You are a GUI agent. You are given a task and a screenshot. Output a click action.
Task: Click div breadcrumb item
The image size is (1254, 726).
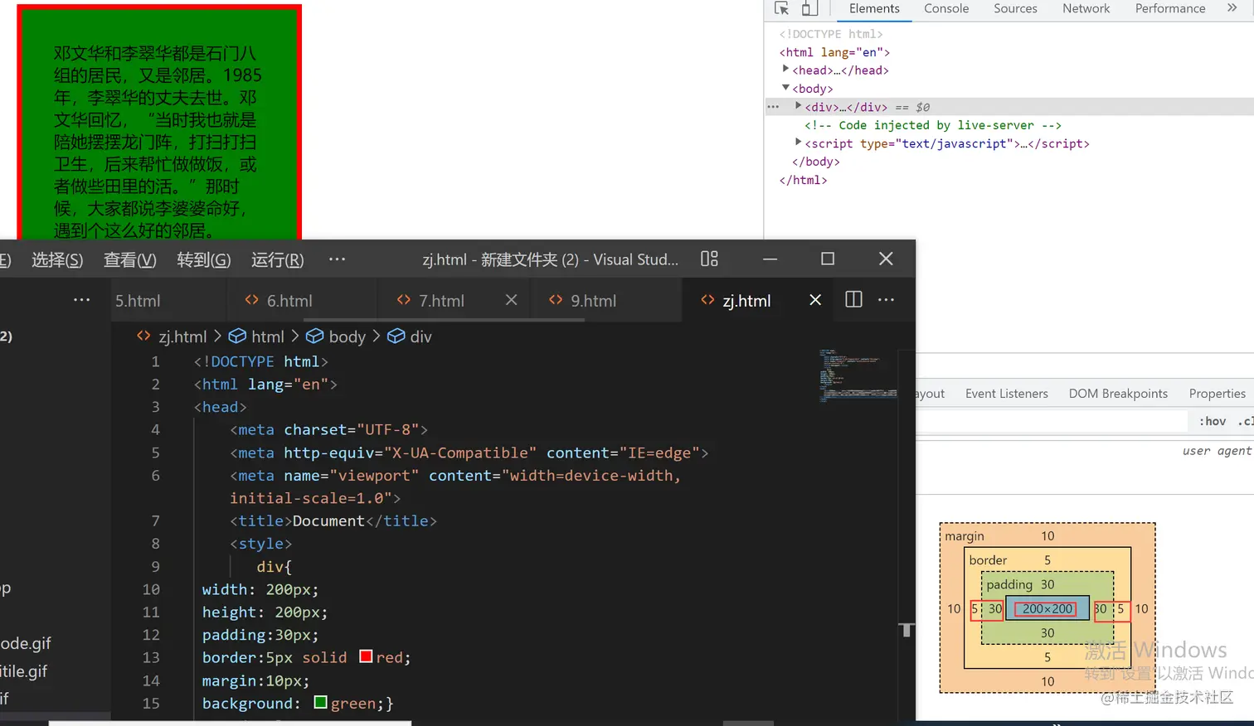pyautogui.click(x=410, y=336)
